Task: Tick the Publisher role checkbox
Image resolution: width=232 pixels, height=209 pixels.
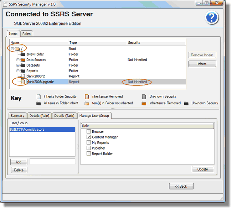Action: click(x=89, y=148)
